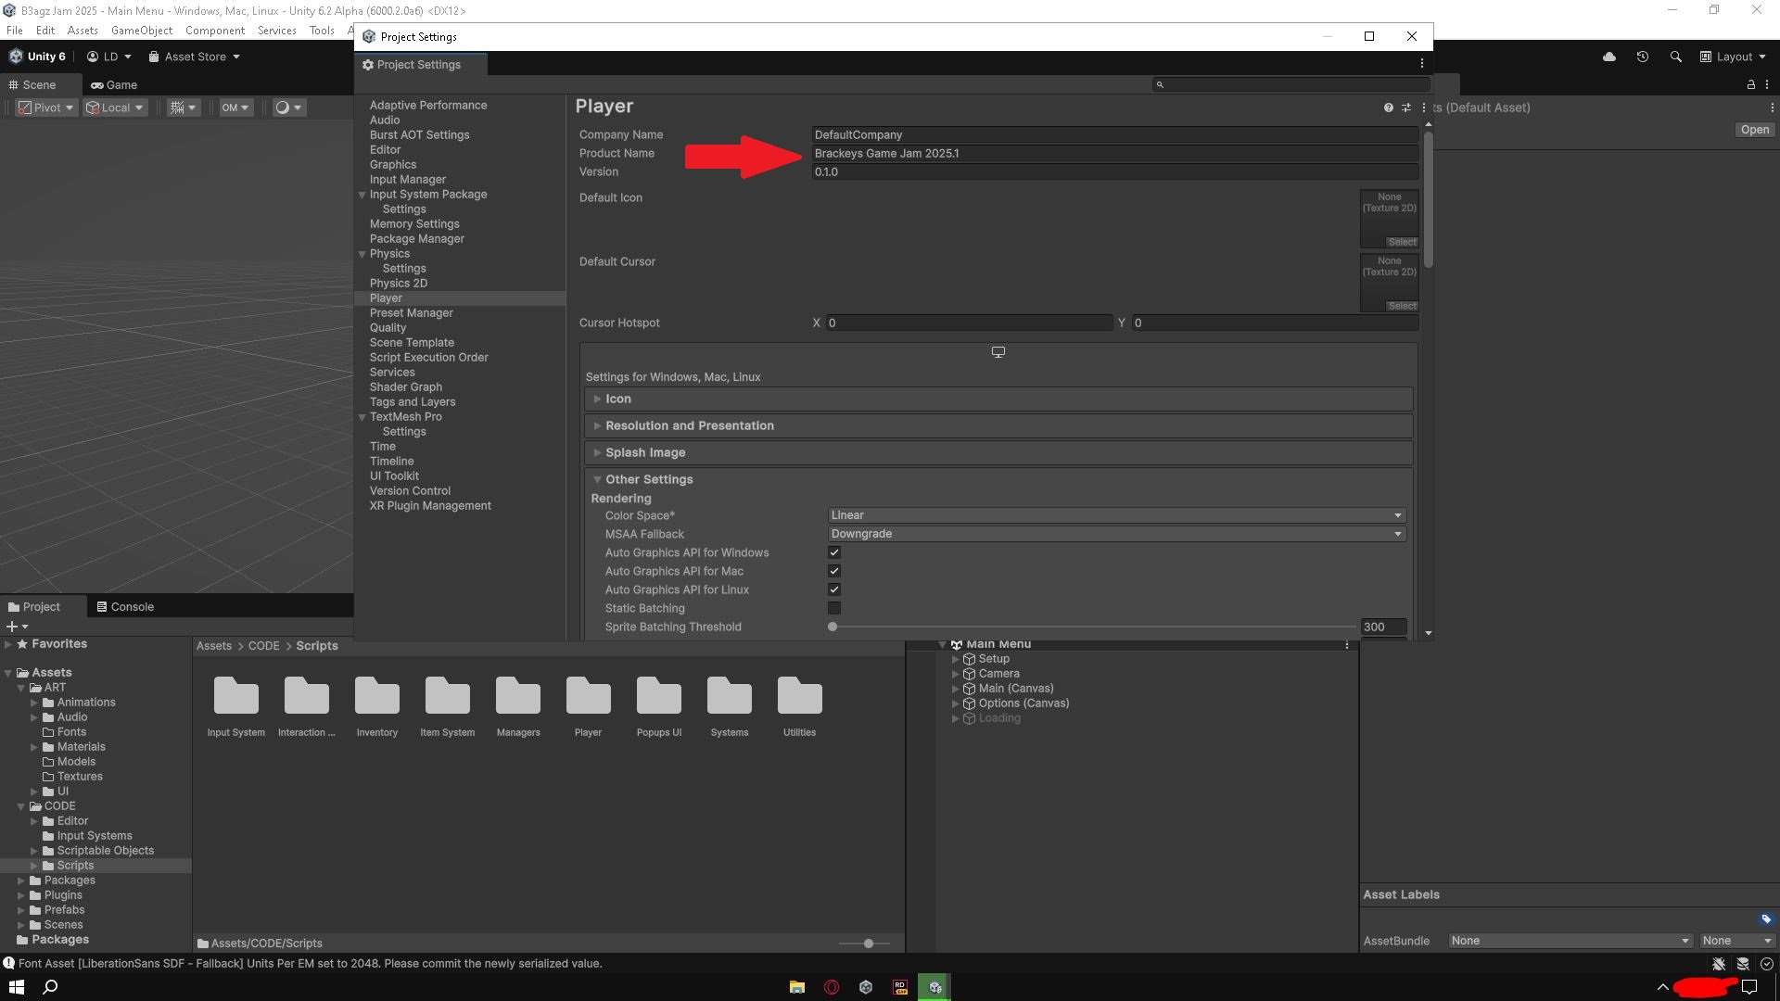Click the global Search magnifier icon
1780x1001 pixels.
[x=1675, y=57]
